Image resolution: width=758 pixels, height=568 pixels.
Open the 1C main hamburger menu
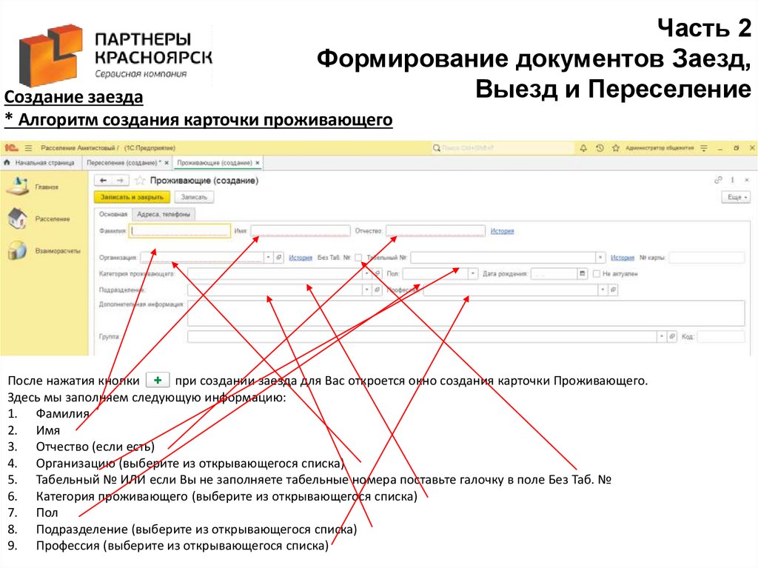(x=29, y=148)
